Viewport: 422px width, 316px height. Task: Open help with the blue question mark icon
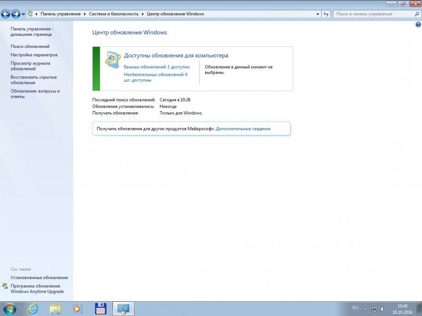click(418, 25)
